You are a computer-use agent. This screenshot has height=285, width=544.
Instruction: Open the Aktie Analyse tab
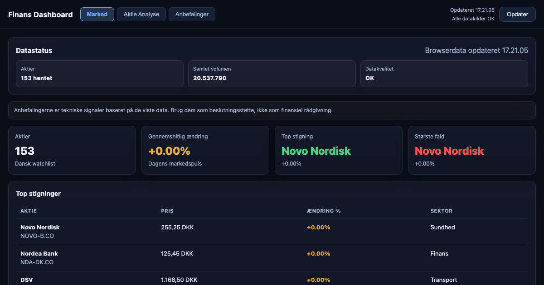click(141, 14)
